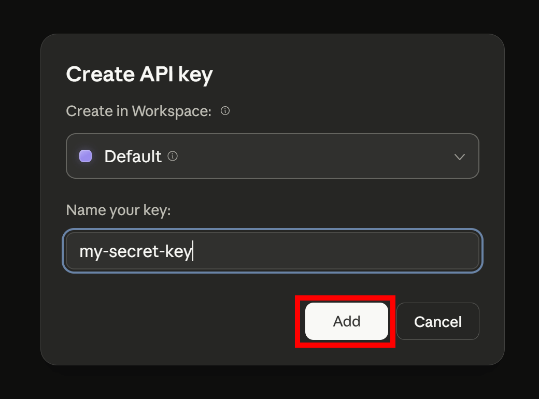This screenshot has height=399, width=539.
Task: Click empty space right of the key name text
Action: tap(337, 252)
